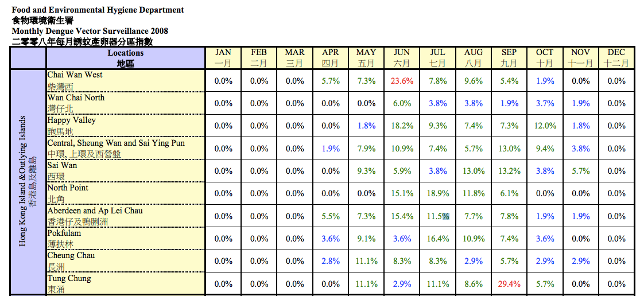Click the DEC column header
640x296 pixels.
pyautogui.click(x=616, y=58)
